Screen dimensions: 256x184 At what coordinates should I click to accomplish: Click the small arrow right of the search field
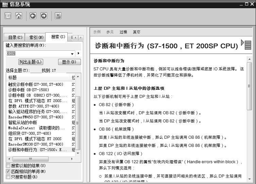(x=79, y=53)
